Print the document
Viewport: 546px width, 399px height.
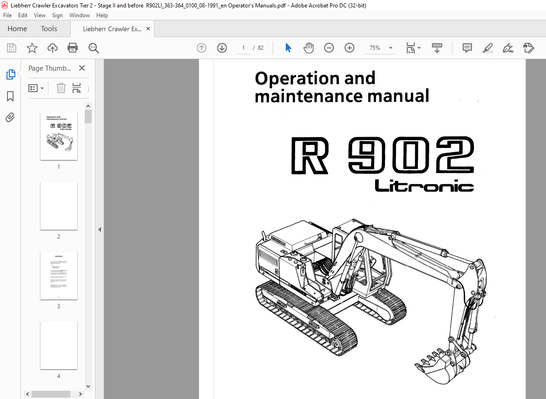[x=73, y=47]
